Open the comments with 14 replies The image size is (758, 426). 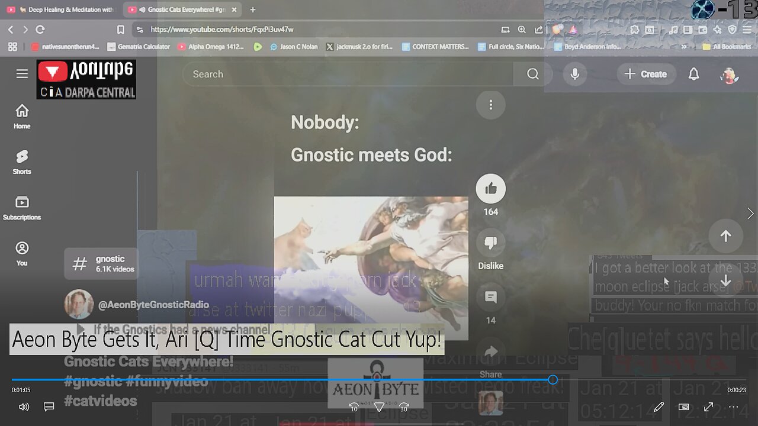pos(491,298)
